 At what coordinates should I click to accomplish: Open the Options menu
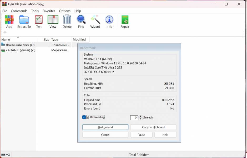coord(65,11)
